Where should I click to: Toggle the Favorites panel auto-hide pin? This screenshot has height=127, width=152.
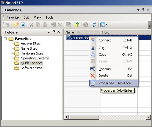pos(143,10)
